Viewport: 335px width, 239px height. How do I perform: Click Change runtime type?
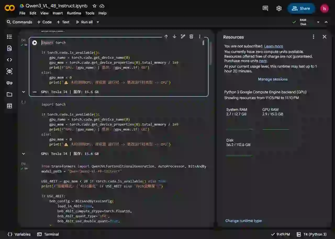click(x=243, y=221)
